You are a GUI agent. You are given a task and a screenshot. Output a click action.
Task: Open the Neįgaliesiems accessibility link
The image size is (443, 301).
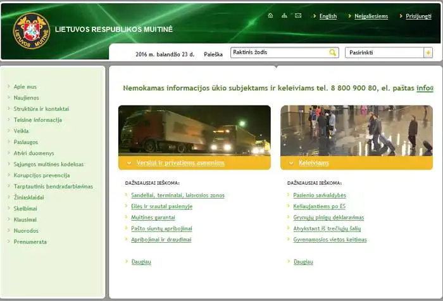371,16
